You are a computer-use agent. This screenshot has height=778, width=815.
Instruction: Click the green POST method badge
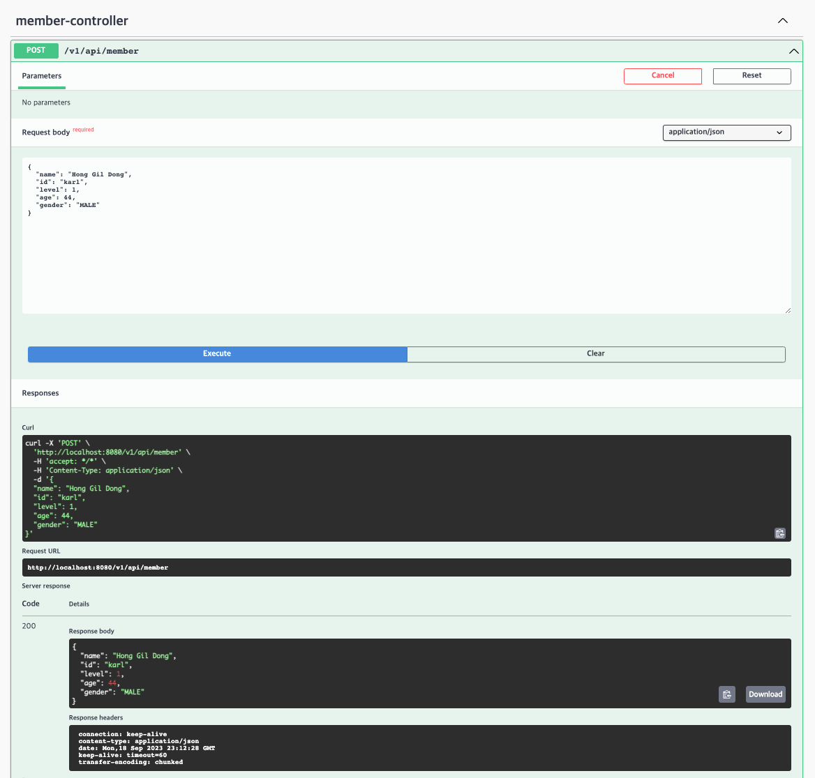coord(36,51)
